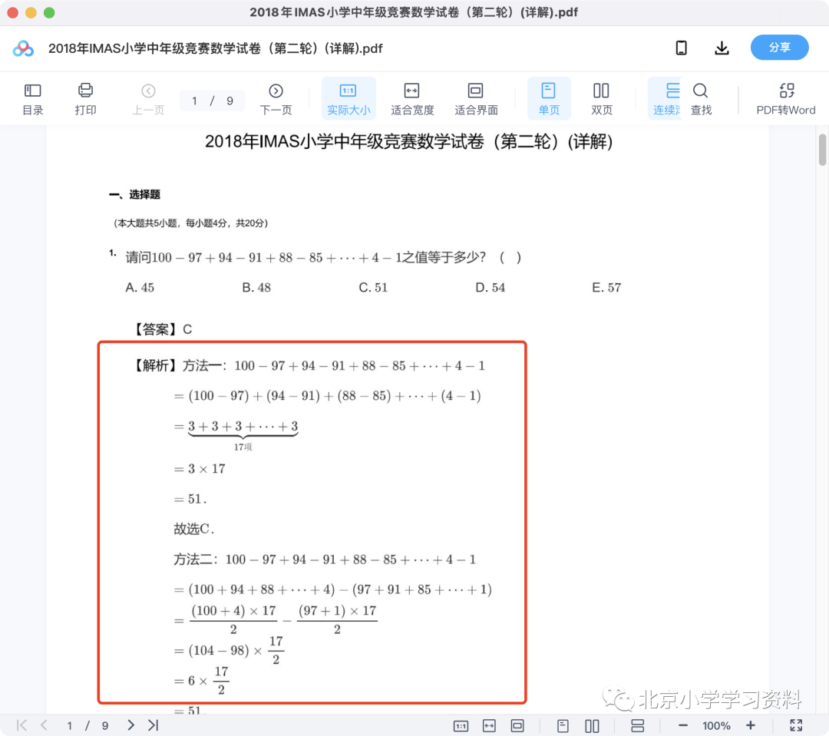Click the vertical scrollbar thumb
Image resolution: width=829 pixels, height=736 pixels.
pos(822,150)
